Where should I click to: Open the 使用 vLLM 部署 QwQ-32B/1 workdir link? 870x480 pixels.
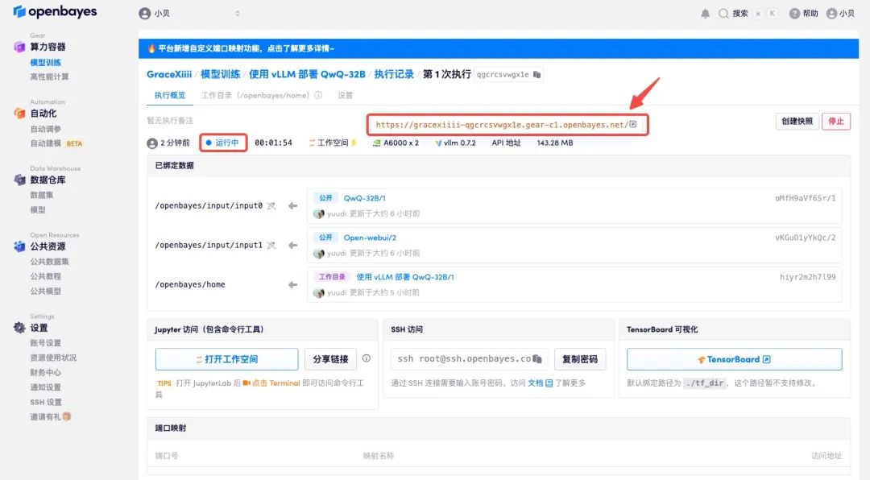point(405,277)
